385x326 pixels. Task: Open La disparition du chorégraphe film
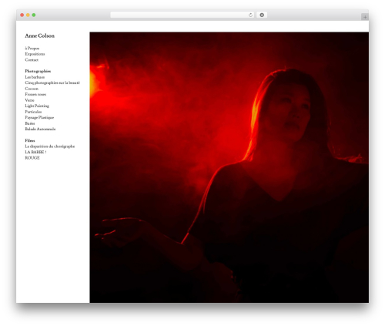point(50,146)
